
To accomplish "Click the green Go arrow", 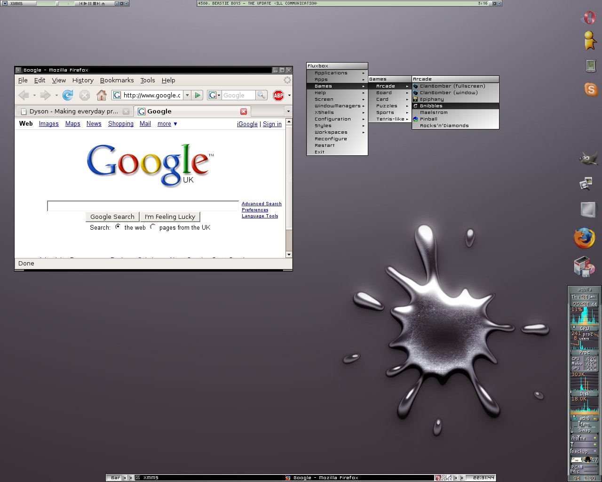I will pyautogui.click(x=198, y=95).
